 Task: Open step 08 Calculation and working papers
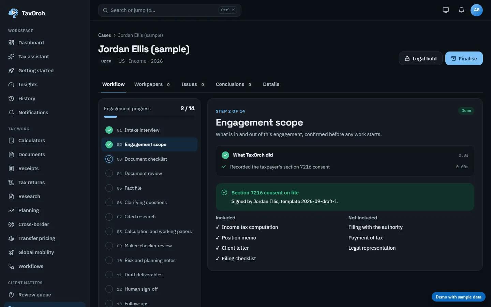[x=149, y=231]
